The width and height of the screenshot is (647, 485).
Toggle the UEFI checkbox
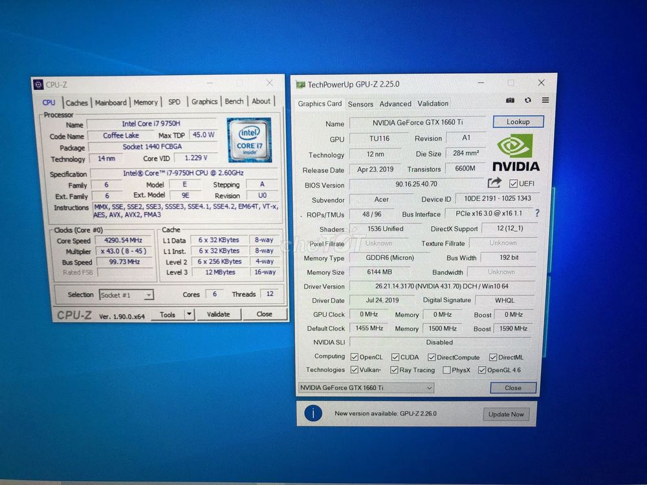513,184
